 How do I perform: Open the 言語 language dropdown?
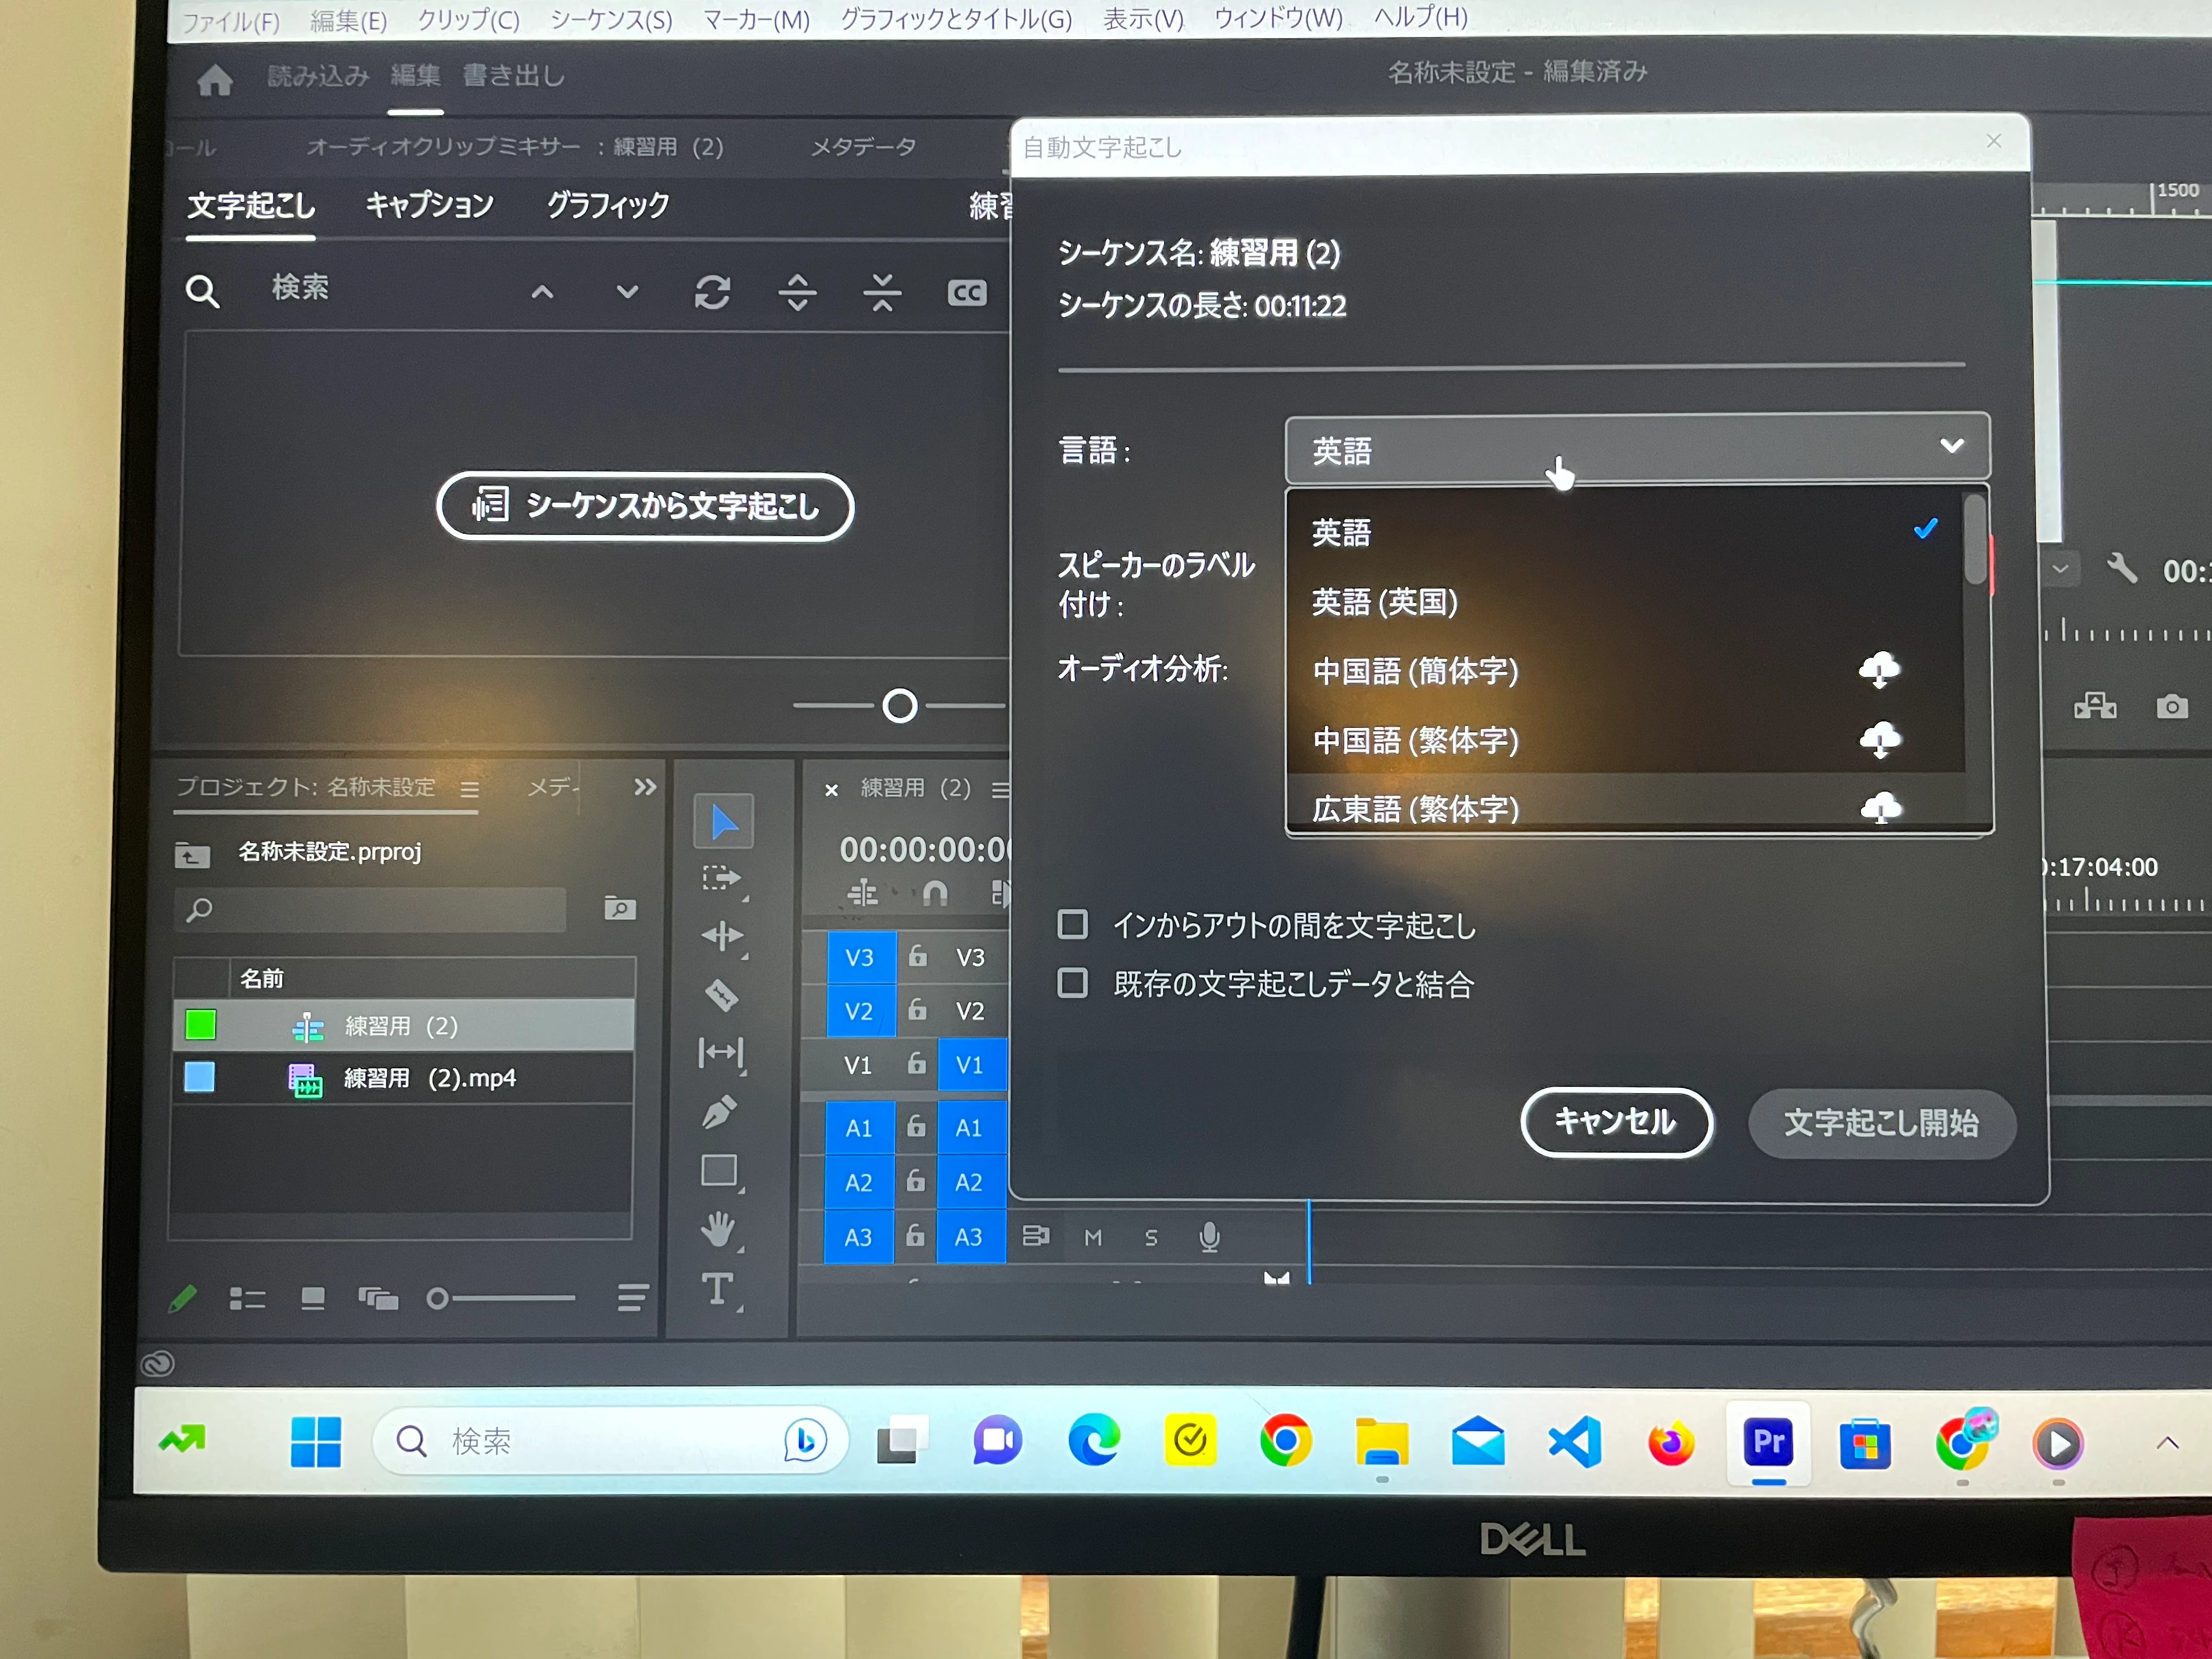click(1636, 448)
